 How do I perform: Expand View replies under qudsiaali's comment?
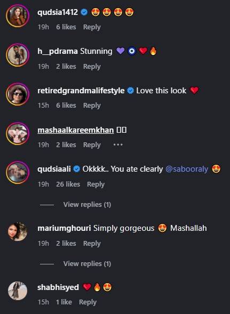tap(87, 205)
